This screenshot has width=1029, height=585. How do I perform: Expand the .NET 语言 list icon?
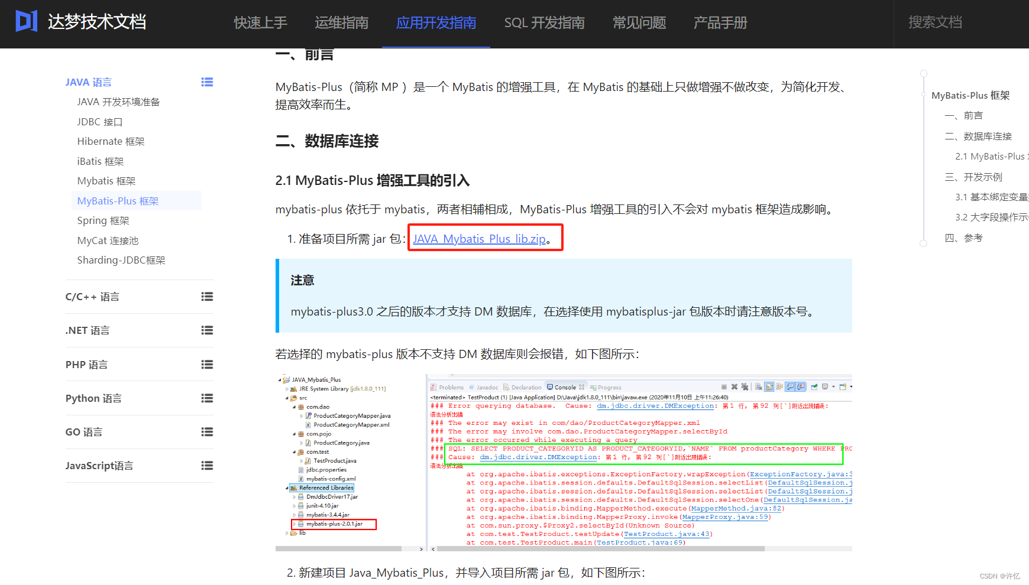pyautogui.click(x=207, y=330)
